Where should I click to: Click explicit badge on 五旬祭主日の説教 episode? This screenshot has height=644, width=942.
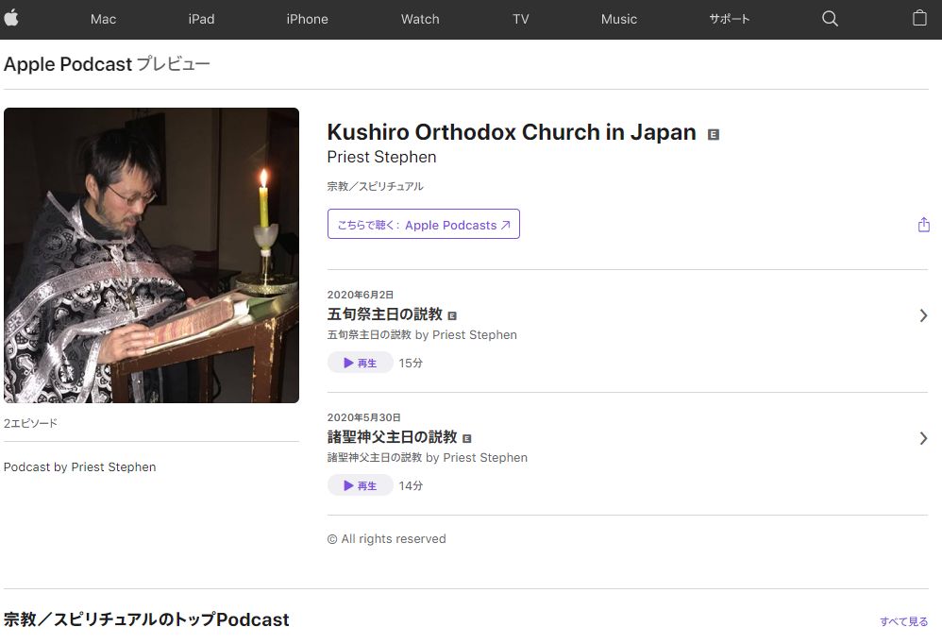(x=452, y=316)
